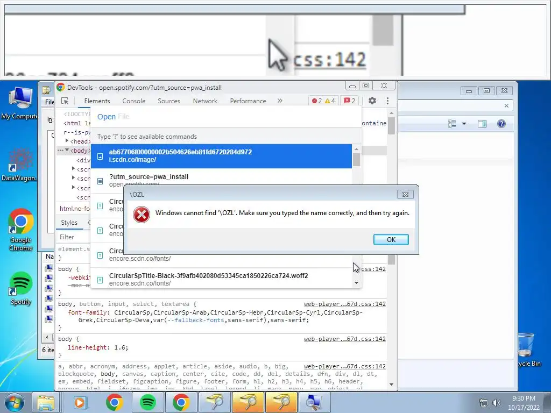Click the help icon in background Explorer window

coord(501,124)
